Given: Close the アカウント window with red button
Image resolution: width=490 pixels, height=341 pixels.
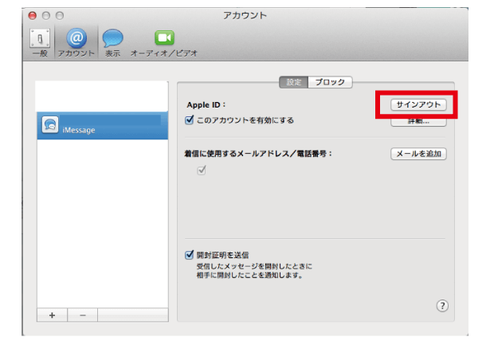Looking at the screenshot, I should (32, 15).
